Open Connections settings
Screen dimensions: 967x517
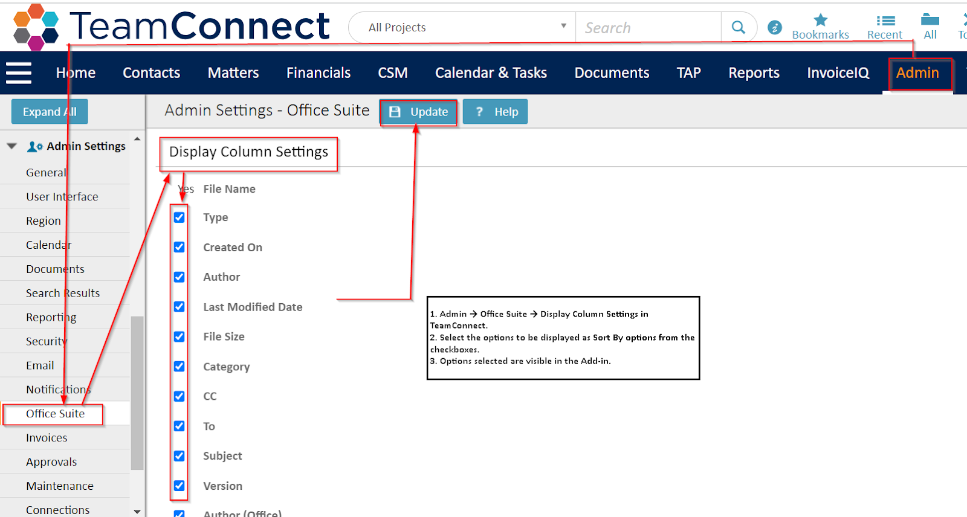[58, 510]
